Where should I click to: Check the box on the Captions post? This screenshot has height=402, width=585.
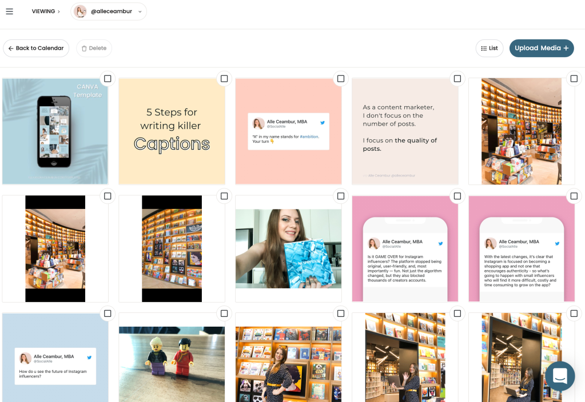[224, 79]
